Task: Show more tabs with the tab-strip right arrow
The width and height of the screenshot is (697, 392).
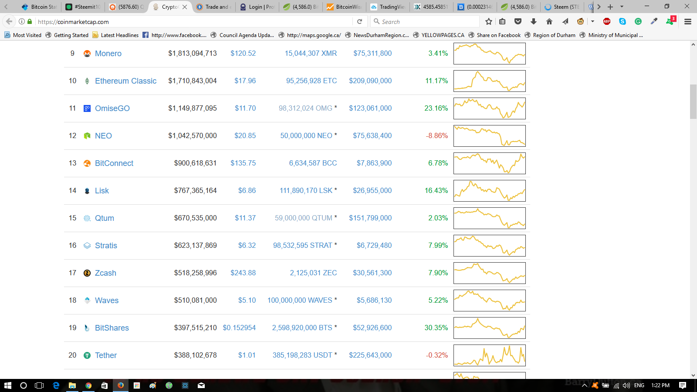Action: click(599, 7)
